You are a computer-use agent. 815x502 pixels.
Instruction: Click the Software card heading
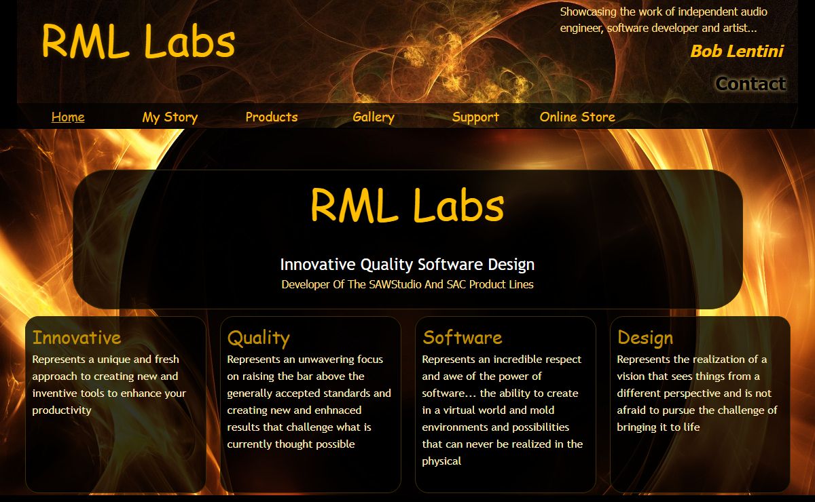click(463, 338)
